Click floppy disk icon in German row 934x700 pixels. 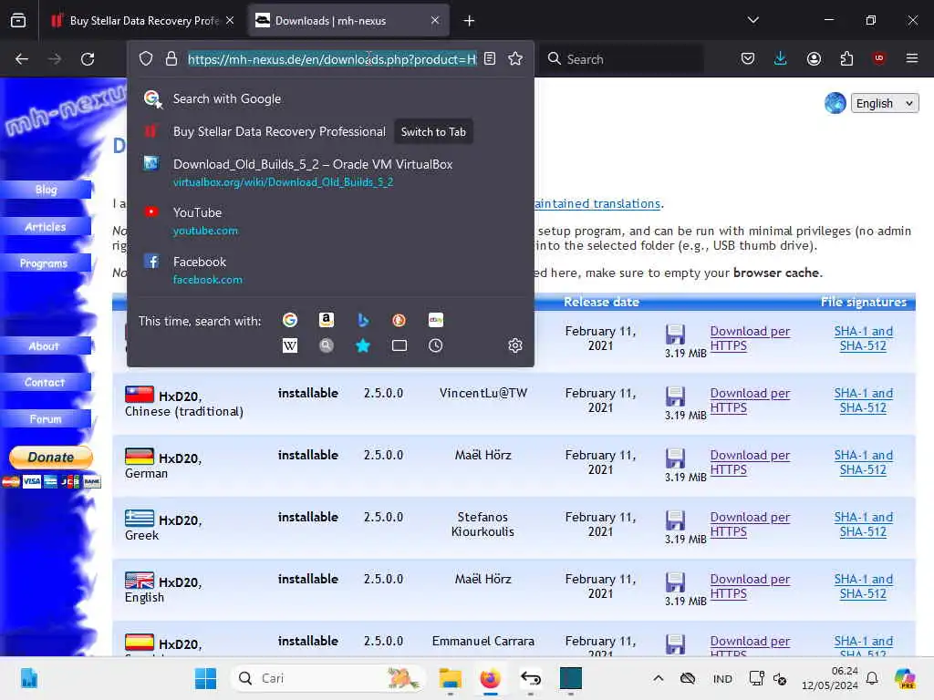[x=675, y=458]
